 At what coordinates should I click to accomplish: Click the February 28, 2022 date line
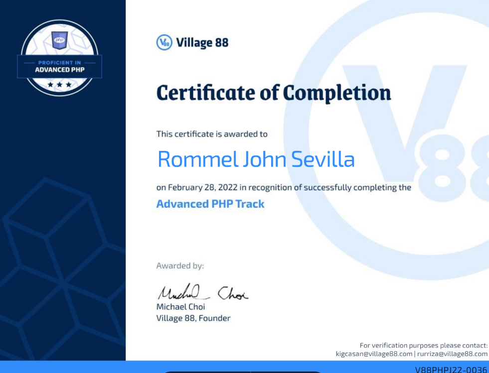click(x=284, y=188)
